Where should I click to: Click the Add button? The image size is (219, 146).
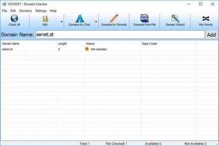(x=211, y=35)
